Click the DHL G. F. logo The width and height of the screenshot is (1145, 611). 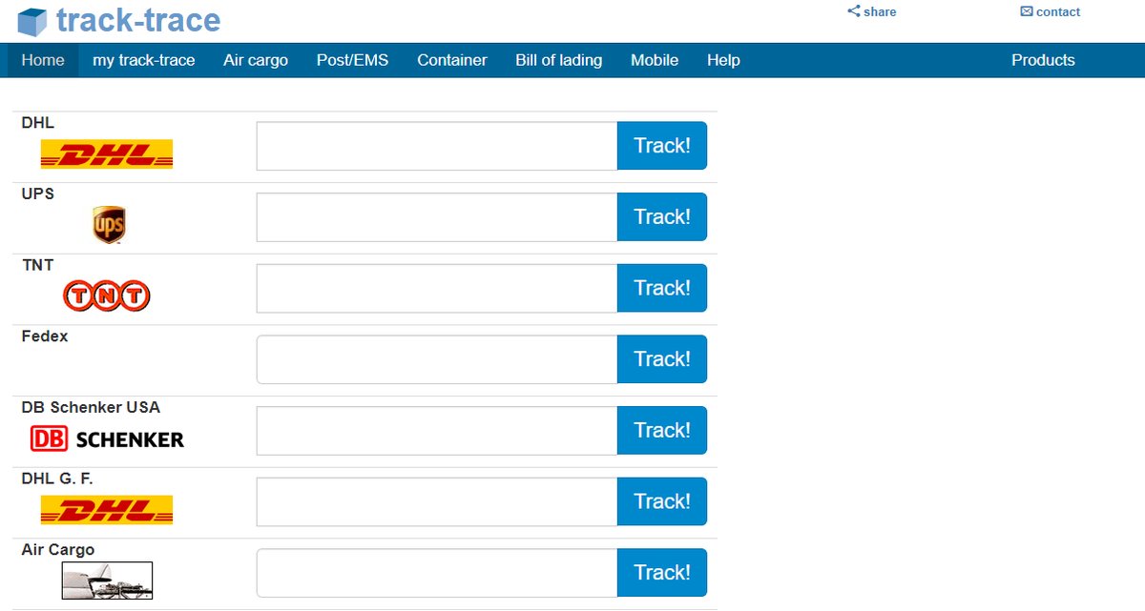point(107,510)
